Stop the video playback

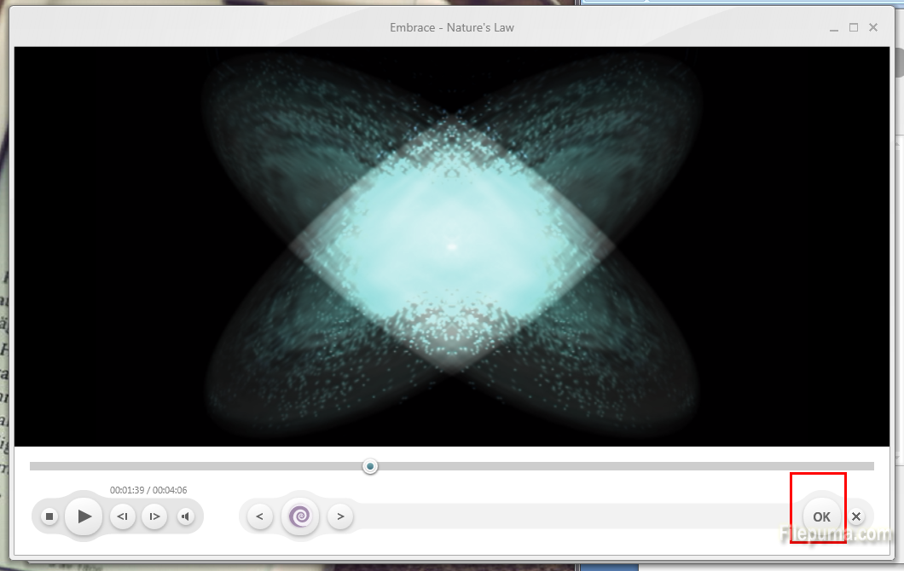49,516
